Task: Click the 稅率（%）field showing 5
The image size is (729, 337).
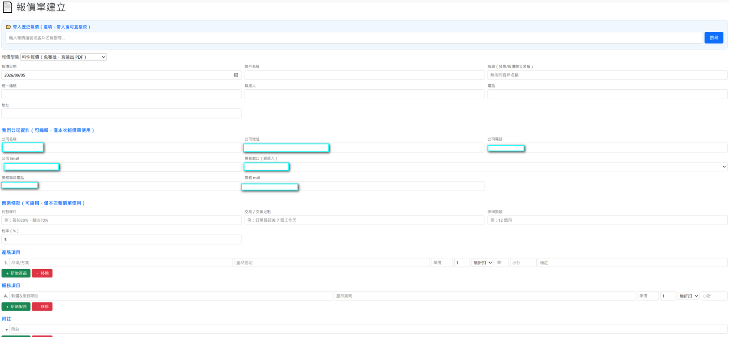Action: coord(121,240)
